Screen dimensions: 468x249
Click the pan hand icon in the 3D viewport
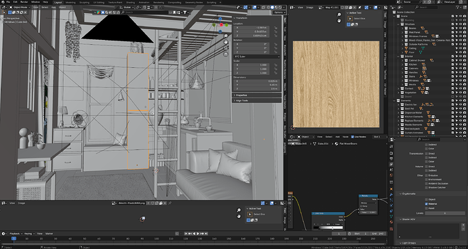click(226, 42)
